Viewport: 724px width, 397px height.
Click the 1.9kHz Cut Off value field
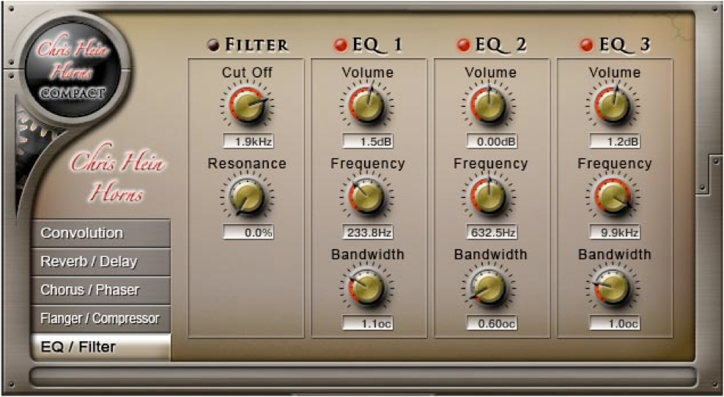pos(248,141)
